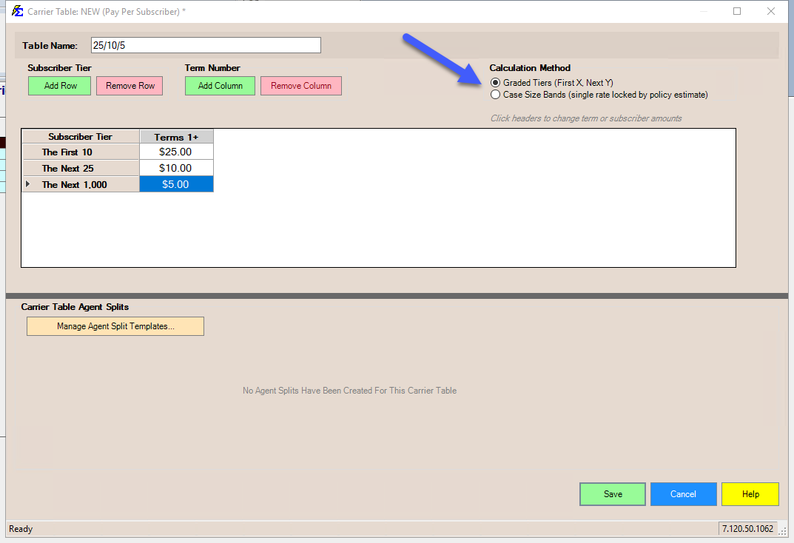Select the $25.00 cell
794x543 pixels.
point(176,152)
